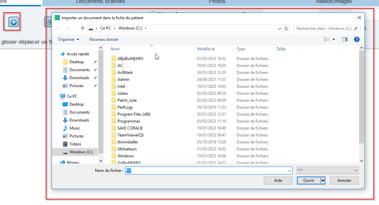The width and height of the screenshot is (379, 205).
Task: Expand the file name history dropdown
Action: (x=289, y=171)
